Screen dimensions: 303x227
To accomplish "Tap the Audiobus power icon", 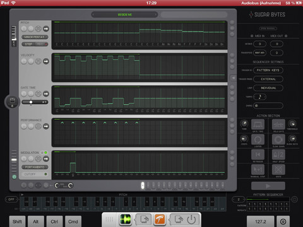I will (x=191, y=219).
